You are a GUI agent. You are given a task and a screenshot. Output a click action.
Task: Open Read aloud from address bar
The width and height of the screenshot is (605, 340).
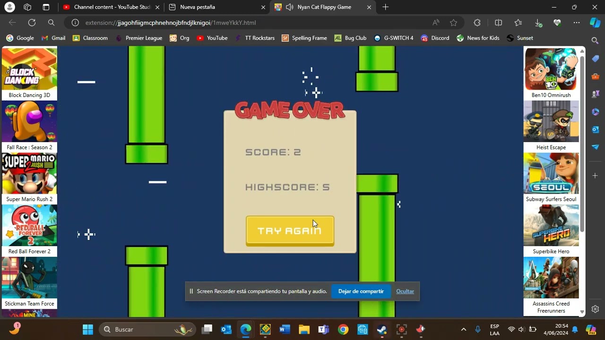tap(436, 23)
